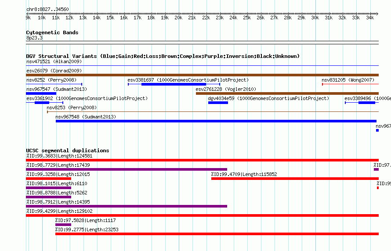
Task: Select the brown esv2761228 (Vogler2010) complex bar
Action: 287,93
